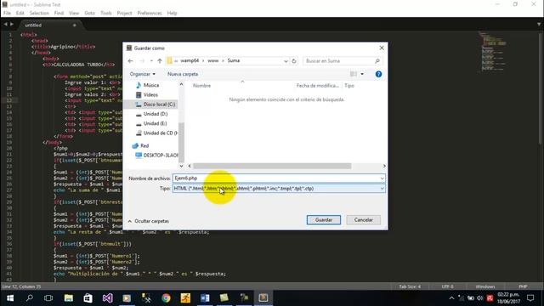Select Música in the navigation pane
544x306 pixels.
151,85
